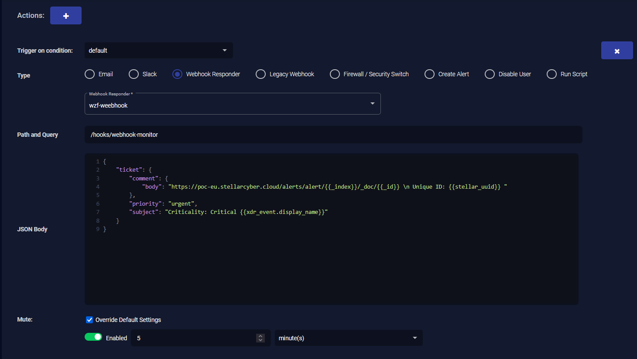Screen dimensions: 637x359
Task: Expand the Webhook Responder wzf-weebhook dropdown
Action: click(233, 104)
